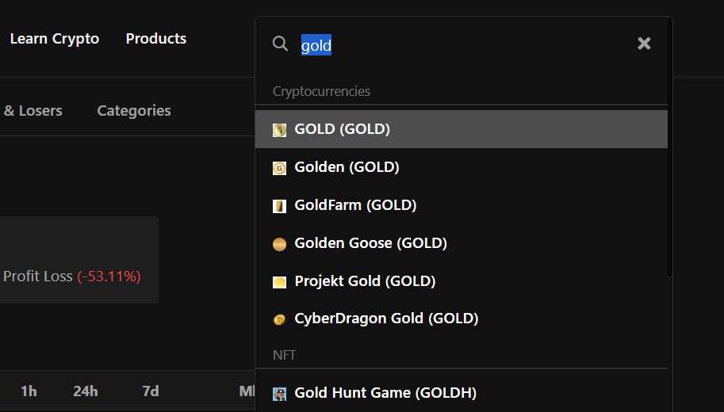Open CyberDragon Gold (GOLD) result
This screenshot has width=724, height=412.
(462, 319)
